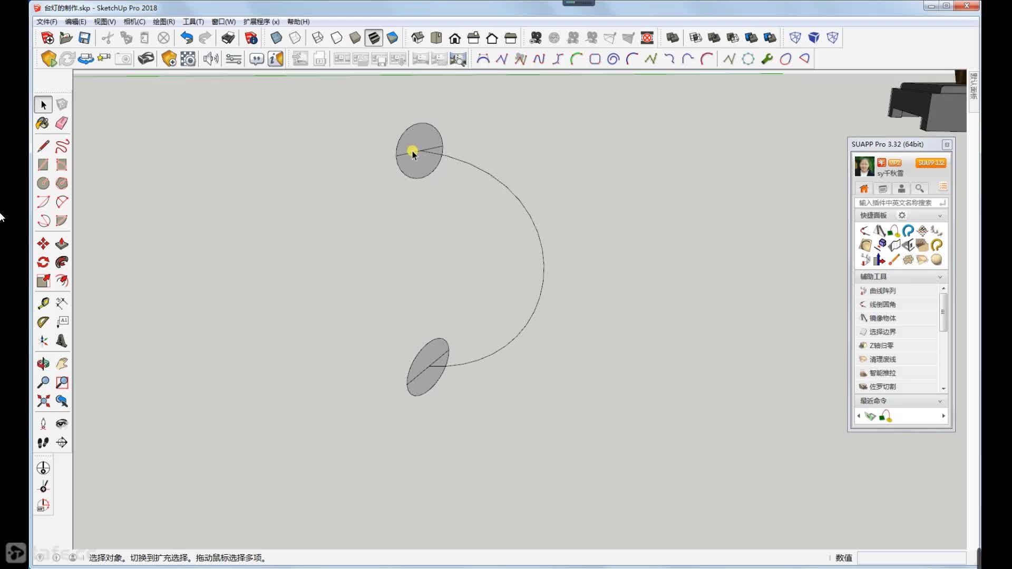Switch to Front house view
The width and height of the screenshot is (1012, 569).
coord(455,38)
